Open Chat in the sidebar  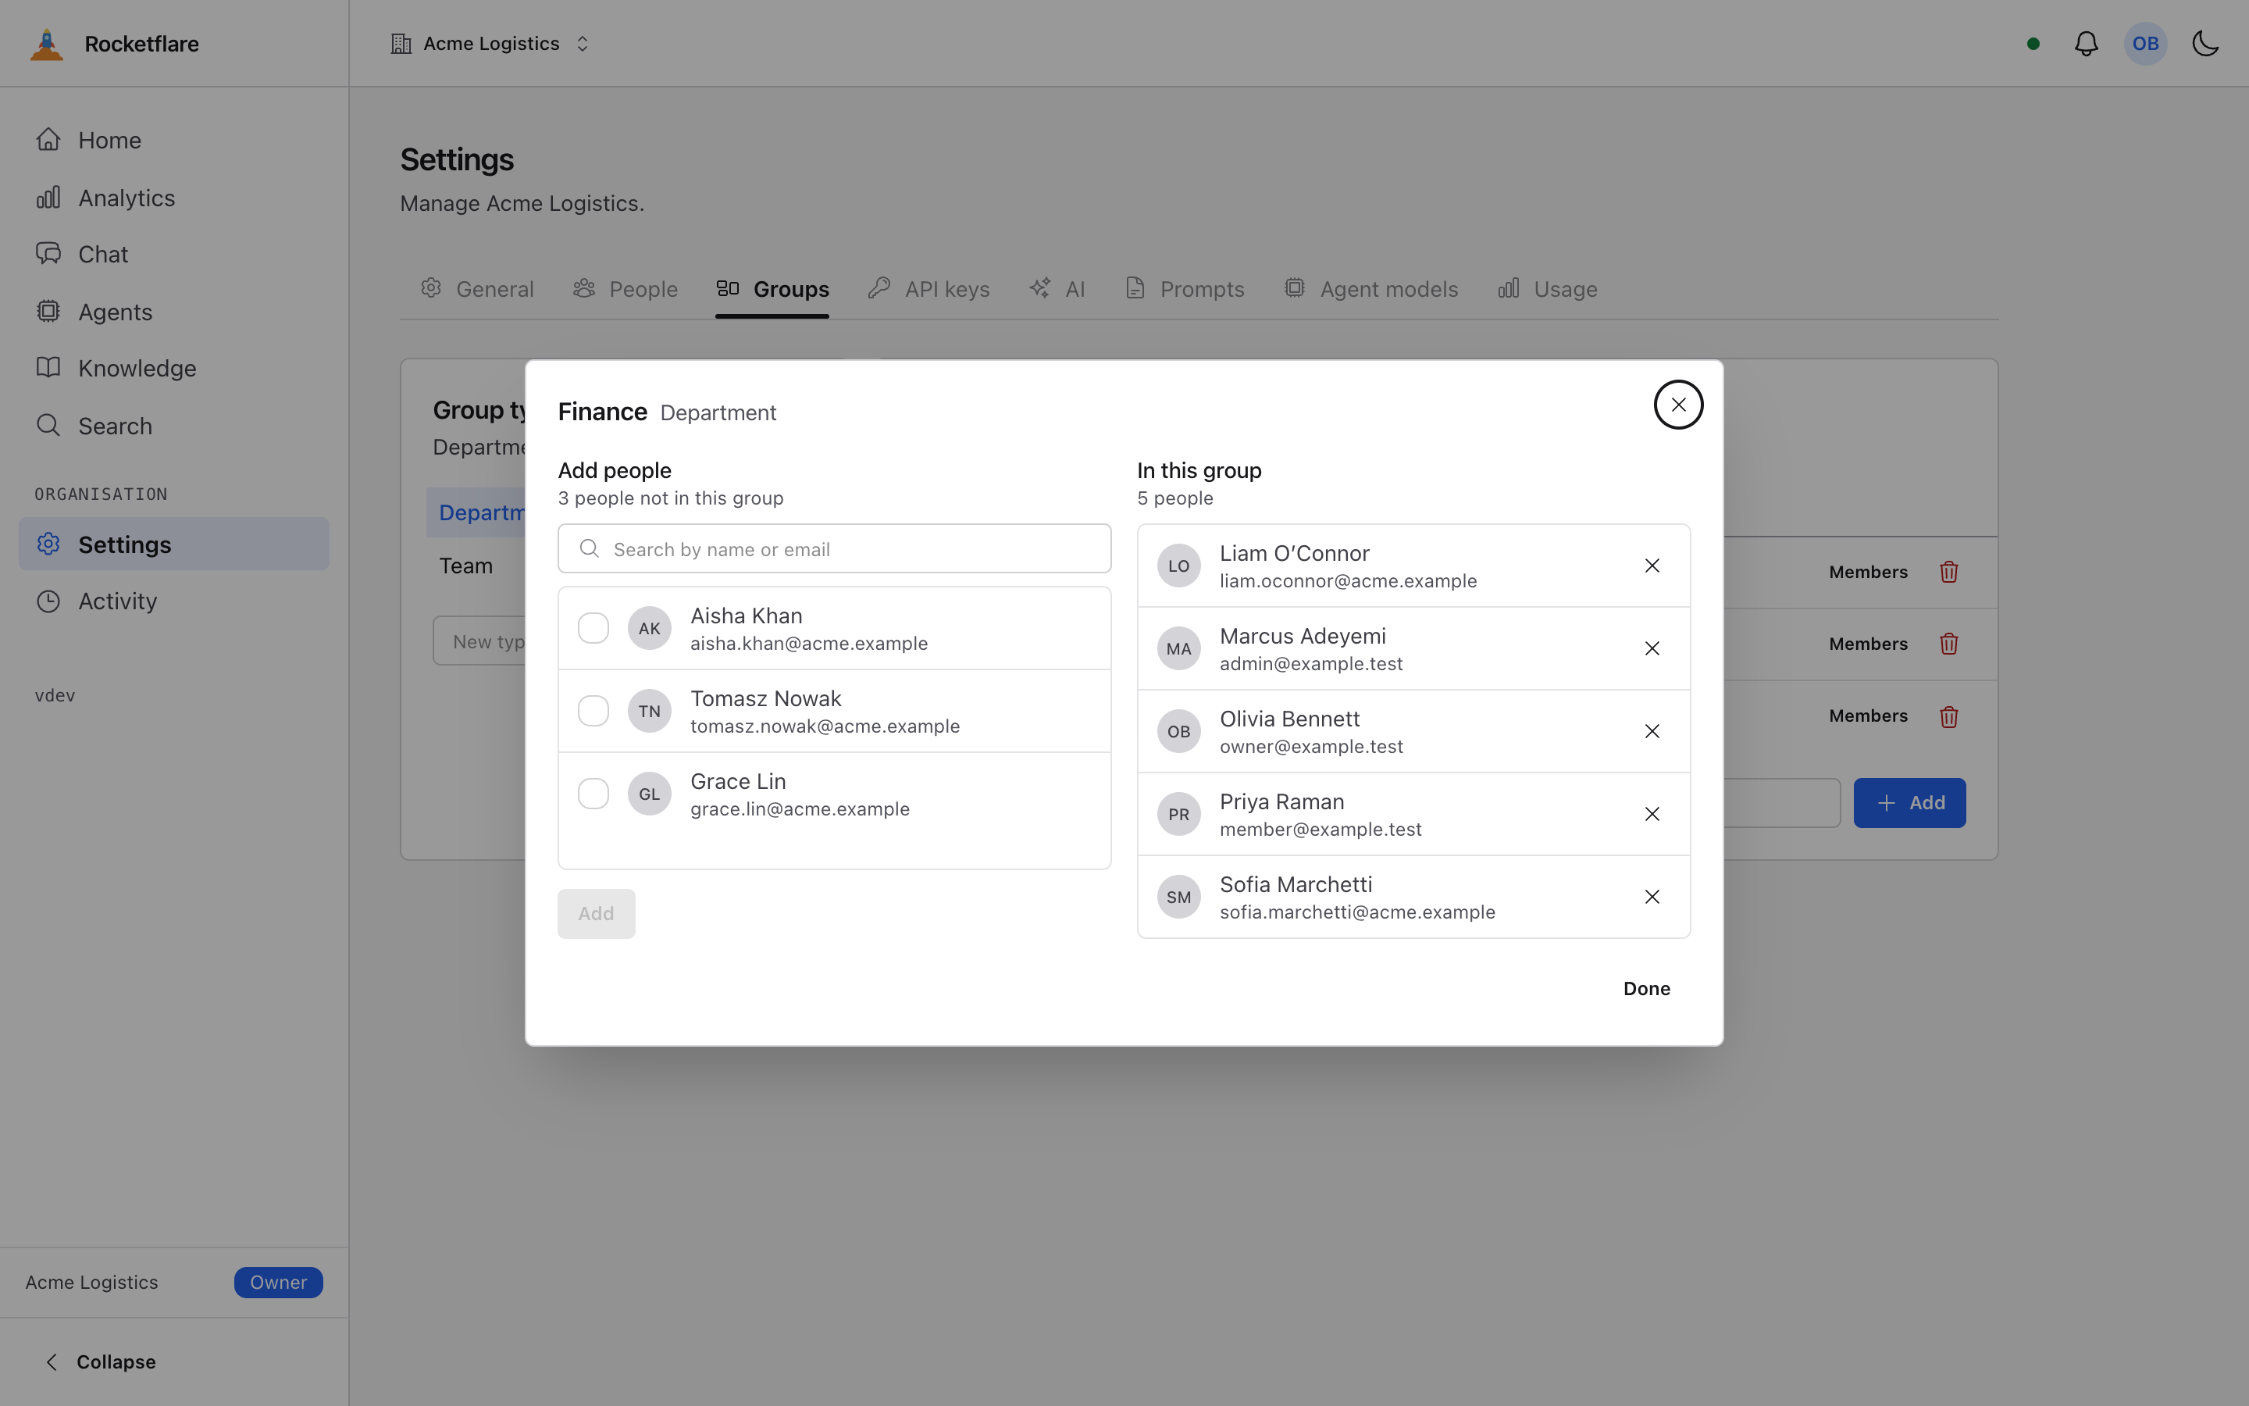click(x=174, y=254)
